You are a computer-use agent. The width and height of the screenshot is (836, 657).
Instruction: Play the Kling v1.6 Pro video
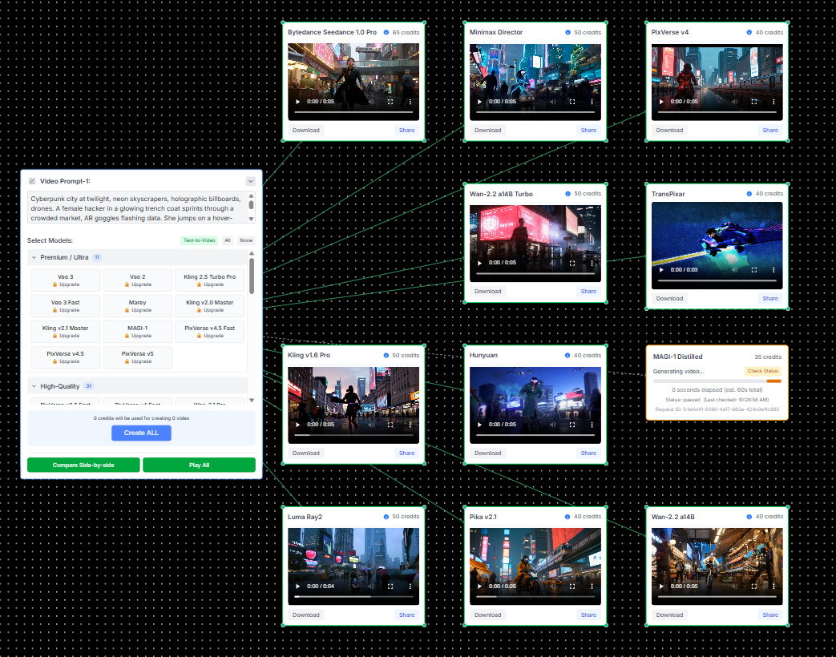coord(297,425)
